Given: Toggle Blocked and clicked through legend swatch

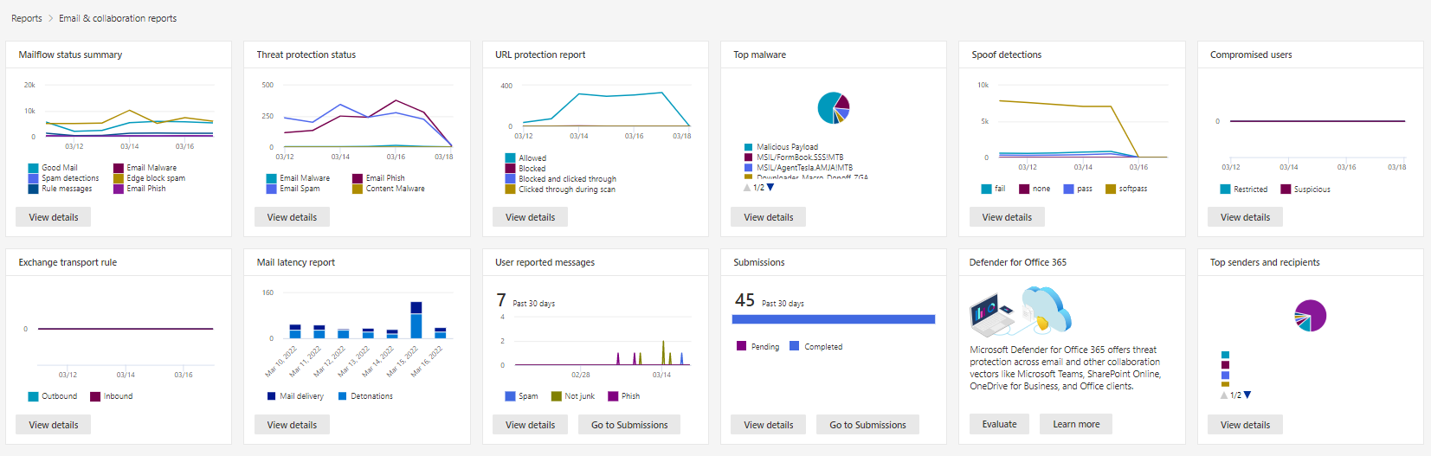Looking at the screenshot, I should tap(511, 179).
